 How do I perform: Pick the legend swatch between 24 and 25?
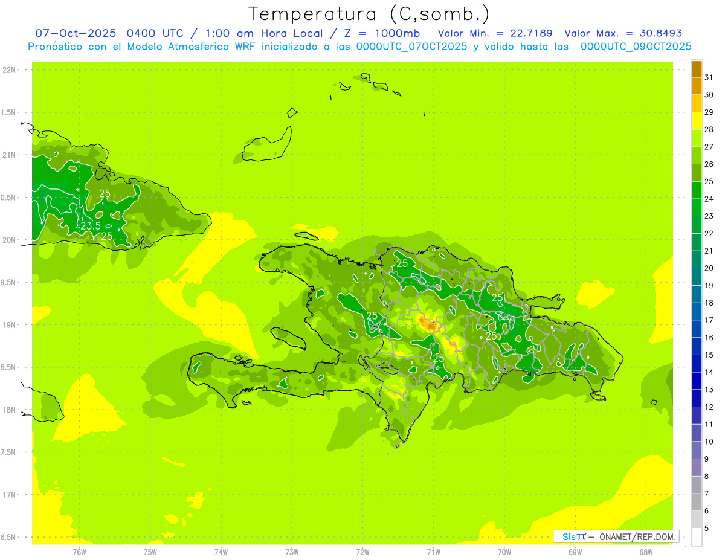tap(697, 190)
